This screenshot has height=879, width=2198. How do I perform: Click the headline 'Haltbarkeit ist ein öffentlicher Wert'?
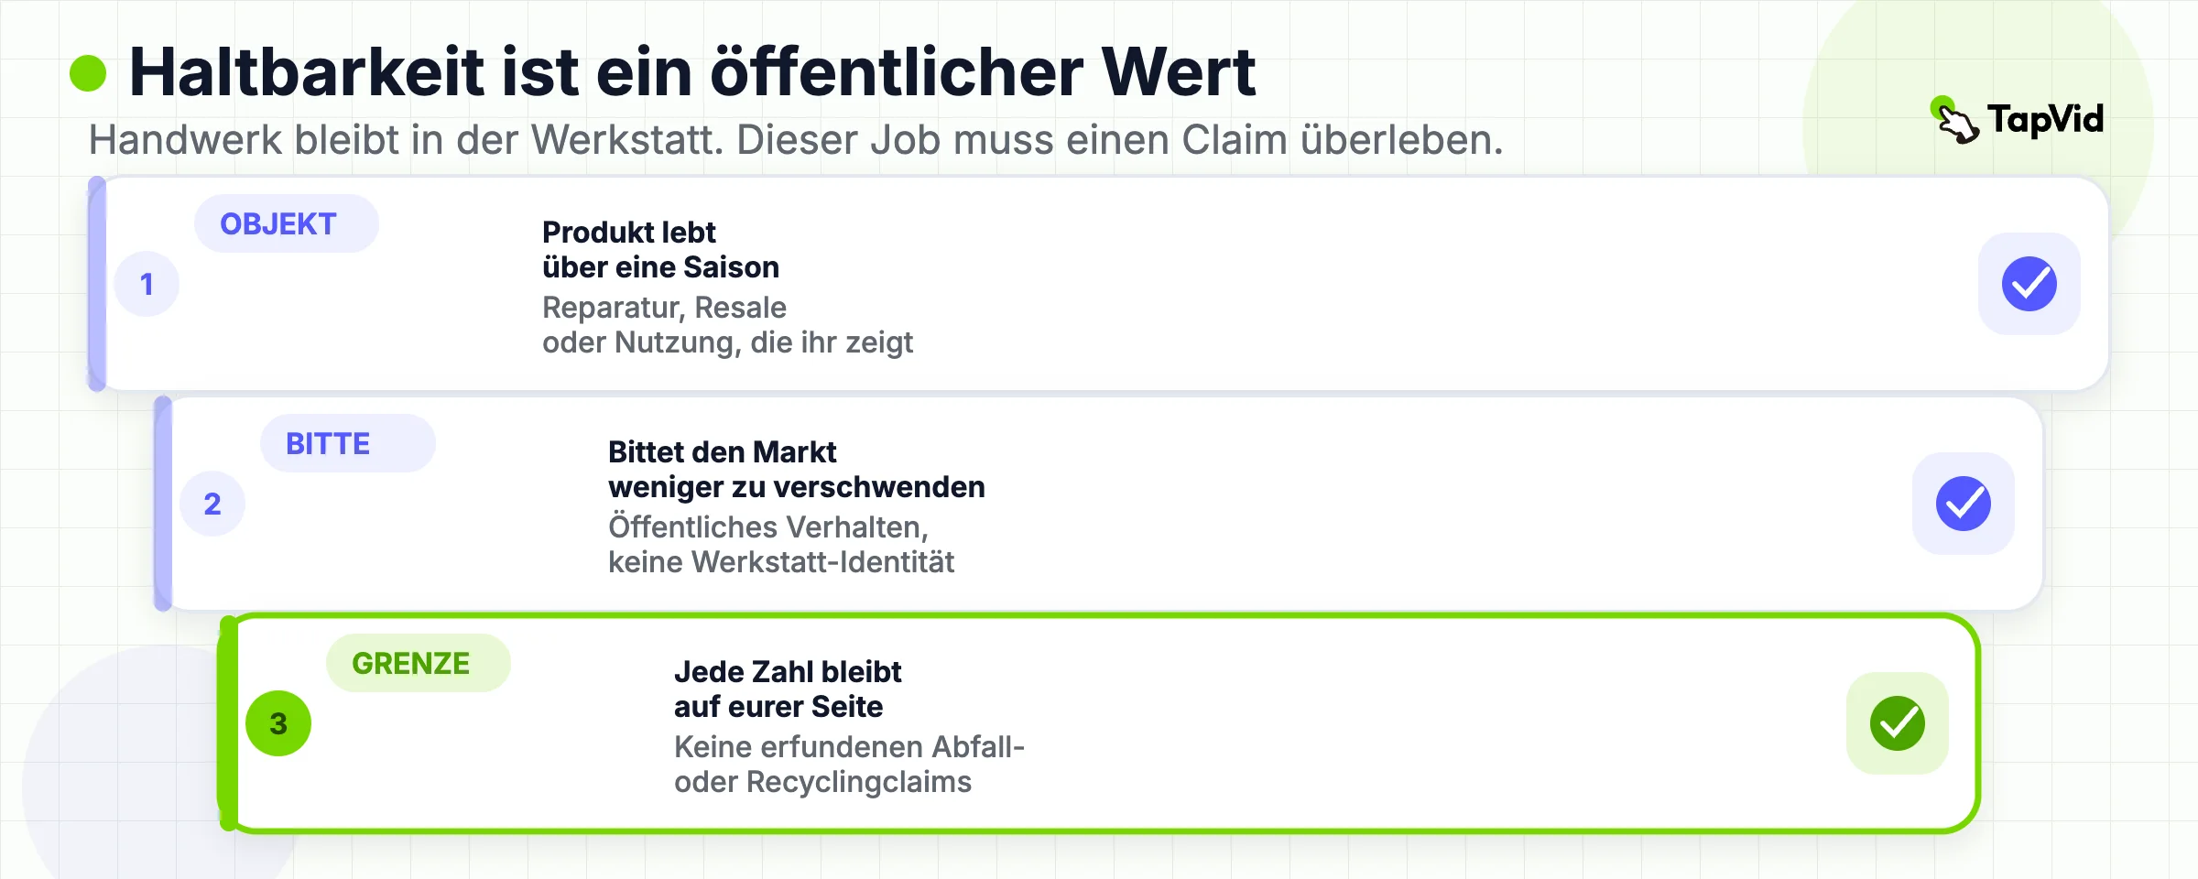692,71
